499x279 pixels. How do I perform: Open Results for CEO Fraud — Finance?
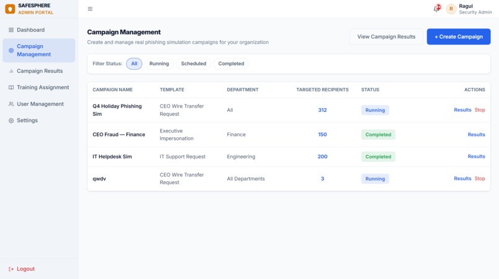pyautogui.click(x=476, y=135)
